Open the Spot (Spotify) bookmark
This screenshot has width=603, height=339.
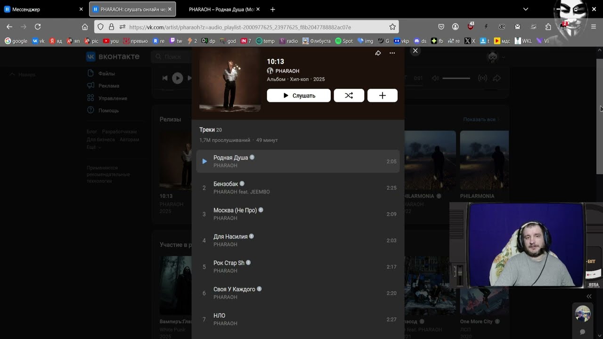pyautogui.click(x=344, y=41)
